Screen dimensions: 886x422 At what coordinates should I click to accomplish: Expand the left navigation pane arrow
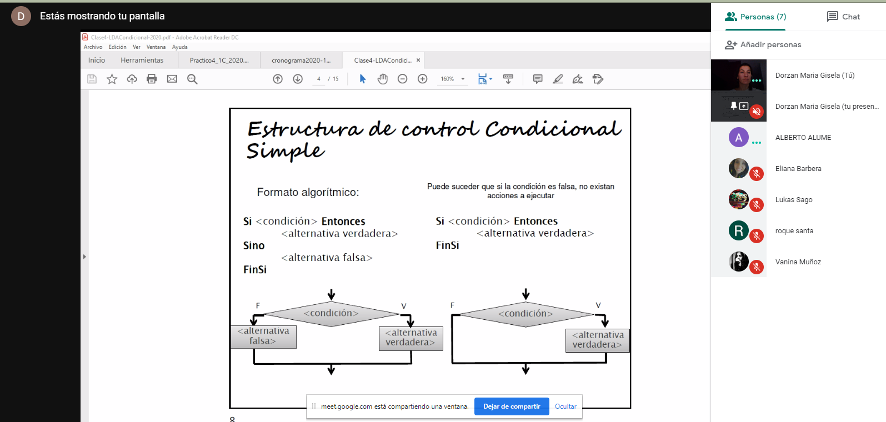point(84,257)
